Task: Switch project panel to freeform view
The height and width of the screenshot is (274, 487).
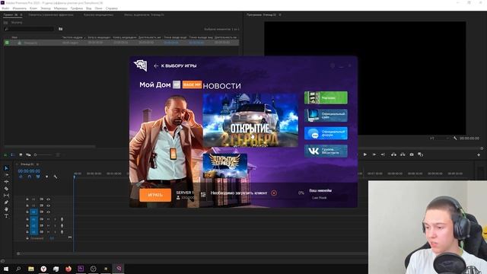Action: pyautogui.click(x=28, y=155)
